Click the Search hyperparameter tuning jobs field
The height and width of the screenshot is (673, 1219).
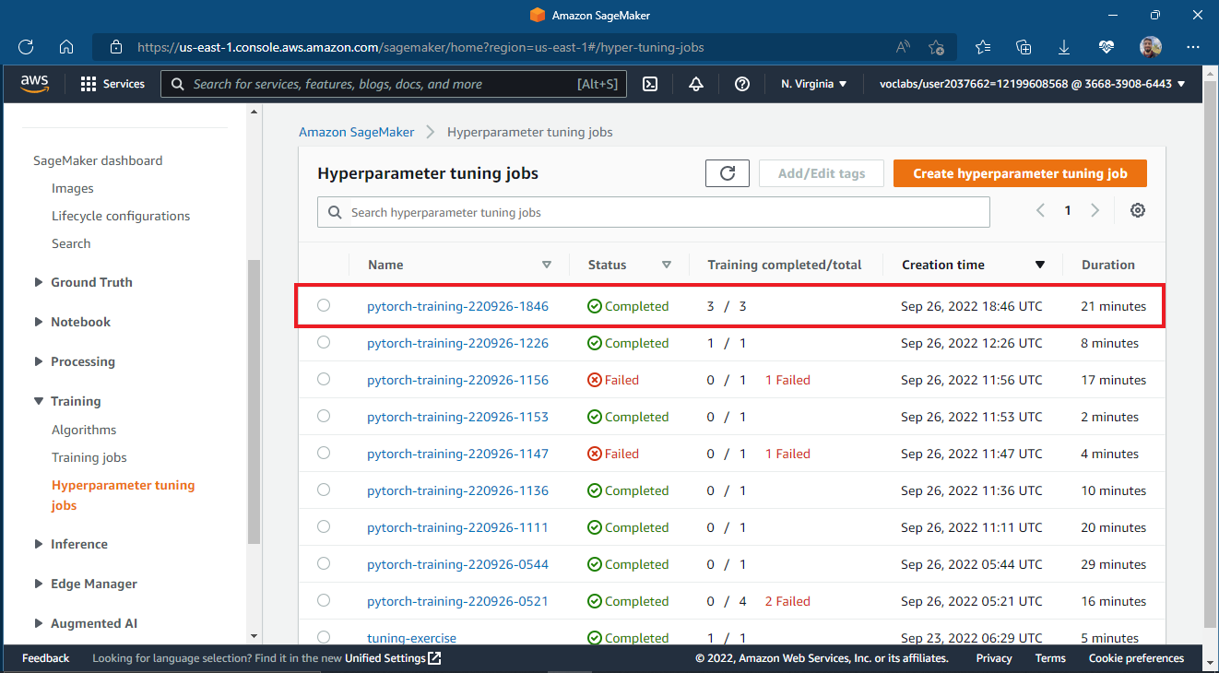pos(654,212)
